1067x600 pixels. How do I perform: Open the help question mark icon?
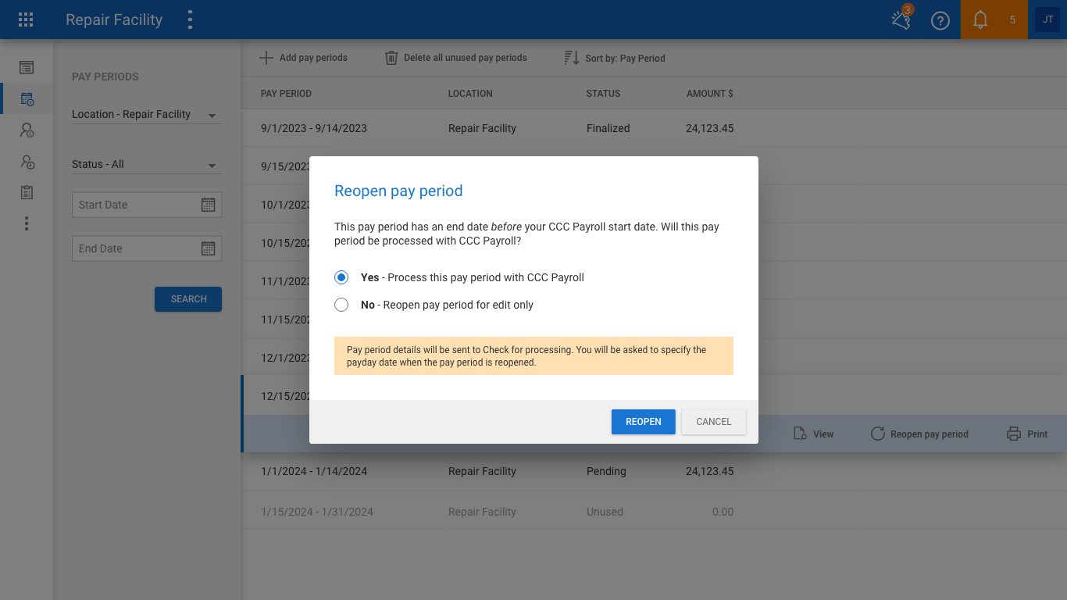pos(940,20)
